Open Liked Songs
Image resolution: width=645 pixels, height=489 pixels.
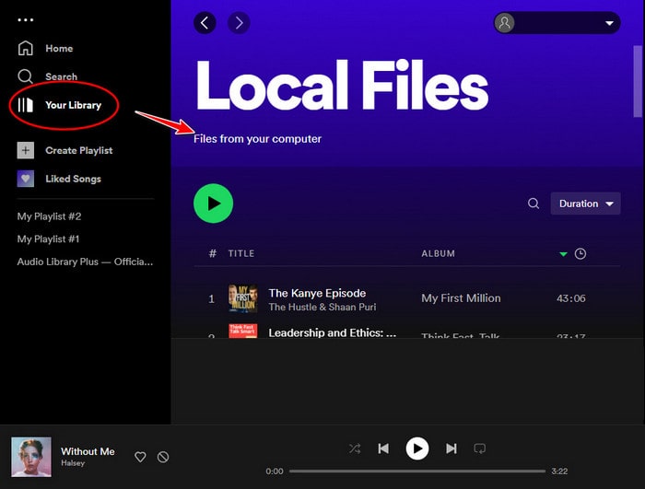tap(73, 179)
